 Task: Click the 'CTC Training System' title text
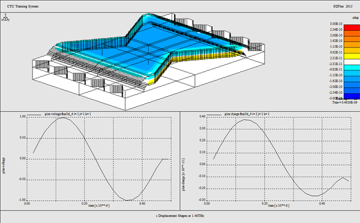pos(23,7)
